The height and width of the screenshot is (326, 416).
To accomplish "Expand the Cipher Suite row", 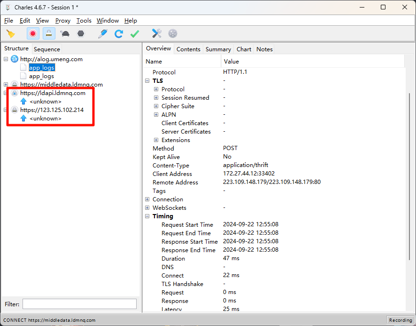I will pyautogui.click(x=156, y=106).
